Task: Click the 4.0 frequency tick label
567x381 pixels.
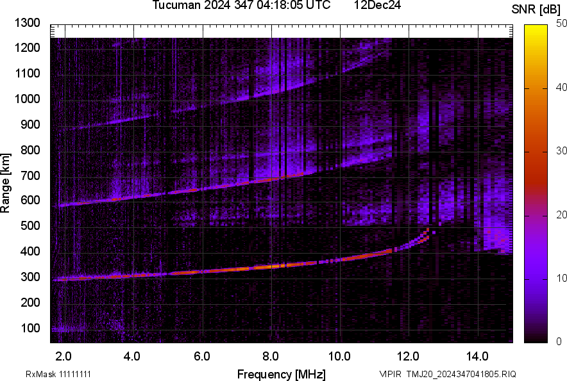Action: tap(132, 357)
